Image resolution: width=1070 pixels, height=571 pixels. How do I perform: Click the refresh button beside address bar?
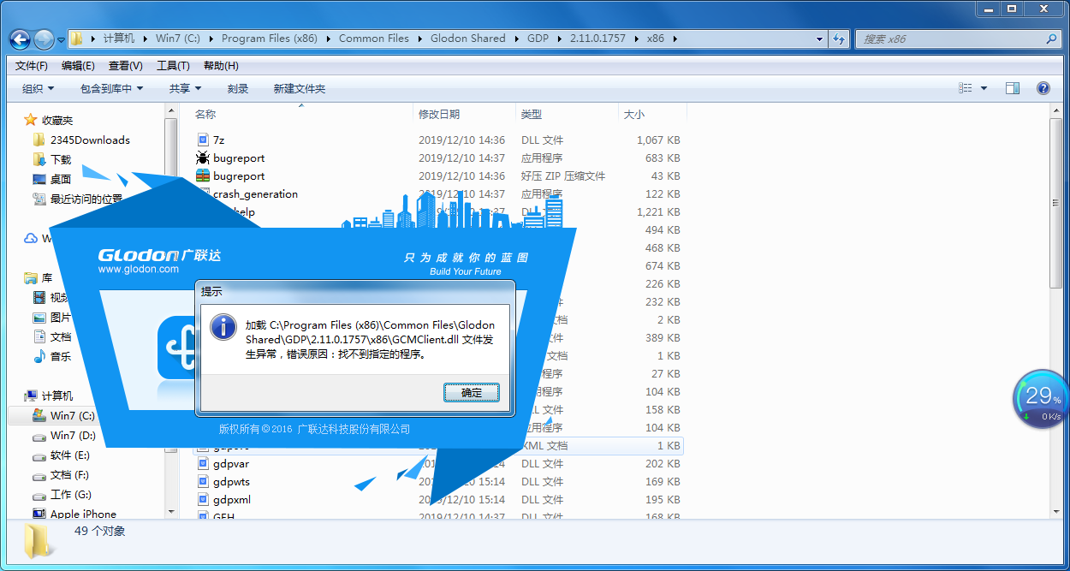[x=840, y=39]
